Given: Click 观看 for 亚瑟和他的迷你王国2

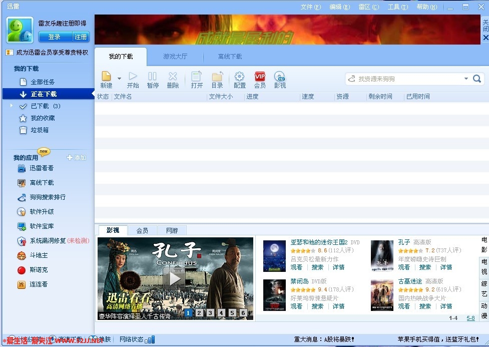Looking at the screenshot, I should tap(296, 267).
